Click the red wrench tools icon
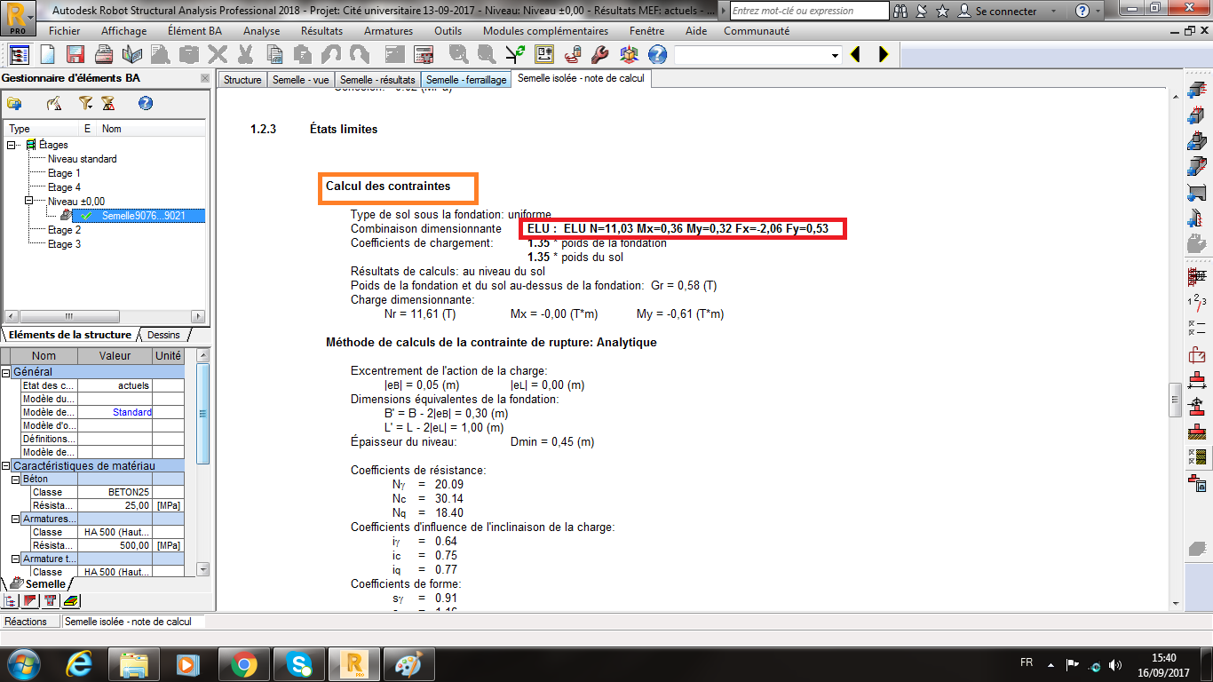Screen dimensions: 1213x682 click(x=599, y=55)
